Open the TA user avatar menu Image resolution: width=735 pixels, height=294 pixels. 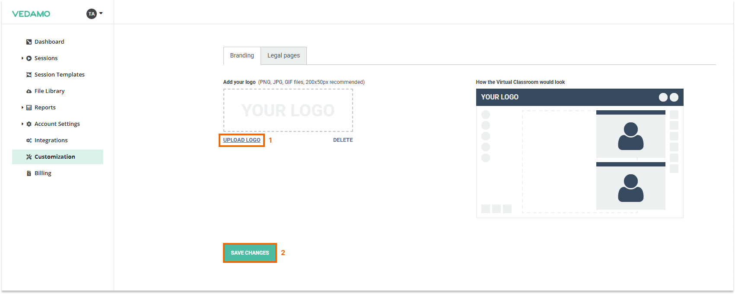(91, 14)
